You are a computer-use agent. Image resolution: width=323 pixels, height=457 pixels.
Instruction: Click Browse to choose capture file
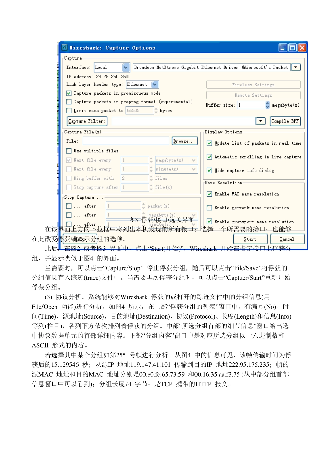coord(185,141)
